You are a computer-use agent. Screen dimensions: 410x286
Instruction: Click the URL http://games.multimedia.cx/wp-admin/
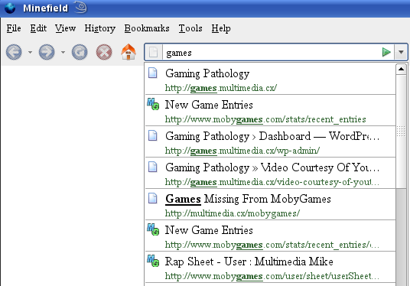(x=242, y=151)
